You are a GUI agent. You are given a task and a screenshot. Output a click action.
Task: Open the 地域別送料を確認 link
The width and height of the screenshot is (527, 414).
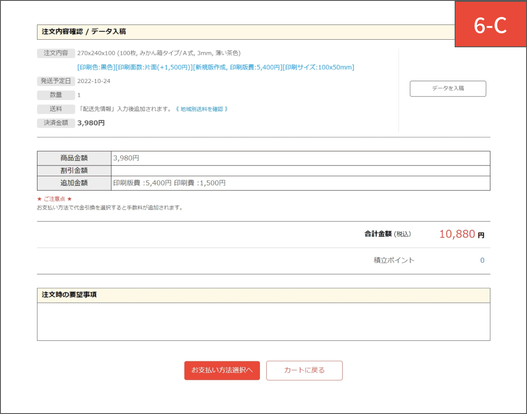coord(202,109)
